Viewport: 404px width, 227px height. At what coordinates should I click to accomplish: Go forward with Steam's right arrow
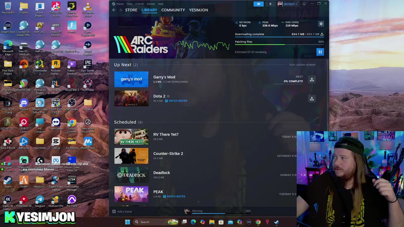tap(120, 10)
